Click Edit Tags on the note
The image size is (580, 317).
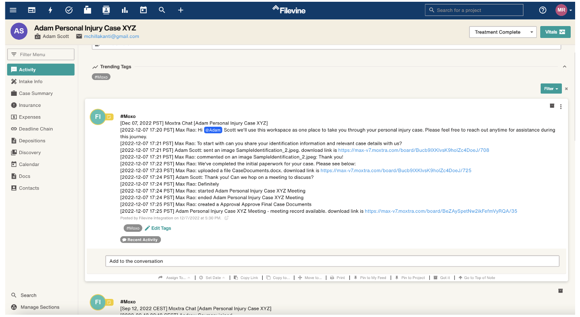tap(158, 228)
